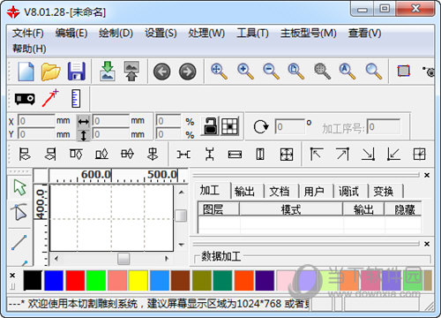The width and height of the screenshot is (441, 318).
Task: Move object to top-right corner arrow
Action: (342, 154)
